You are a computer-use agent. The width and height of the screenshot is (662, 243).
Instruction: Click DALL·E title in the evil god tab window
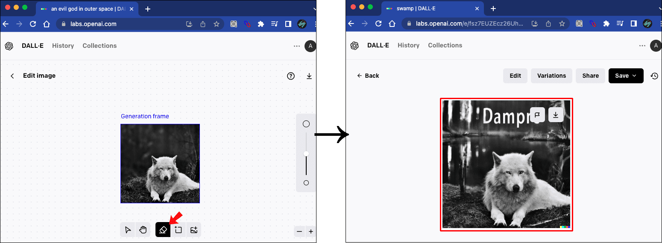(x=33, y=46)
